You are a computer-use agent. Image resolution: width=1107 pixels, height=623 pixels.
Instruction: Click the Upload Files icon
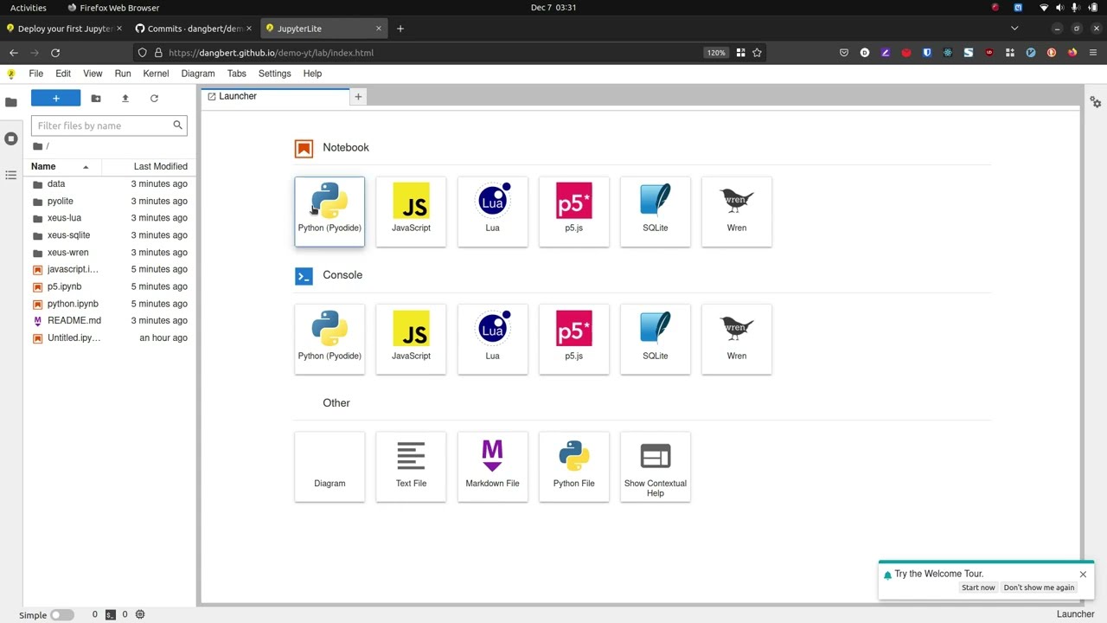point(125,99)
